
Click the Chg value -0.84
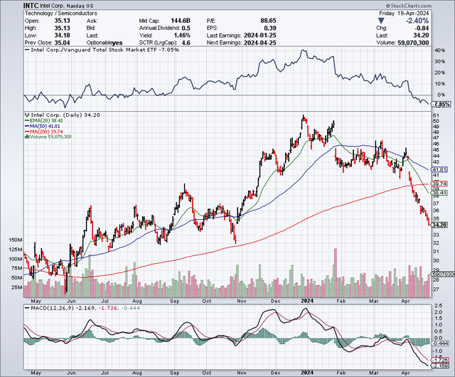(x=422, y=28)
